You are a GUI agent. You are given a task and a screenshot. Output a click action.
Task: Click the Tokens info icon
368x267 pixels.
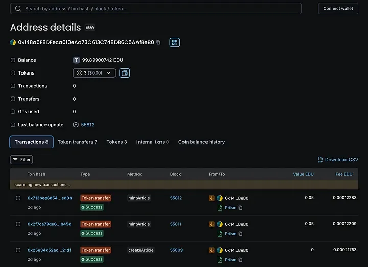click(x=13, y=73)
